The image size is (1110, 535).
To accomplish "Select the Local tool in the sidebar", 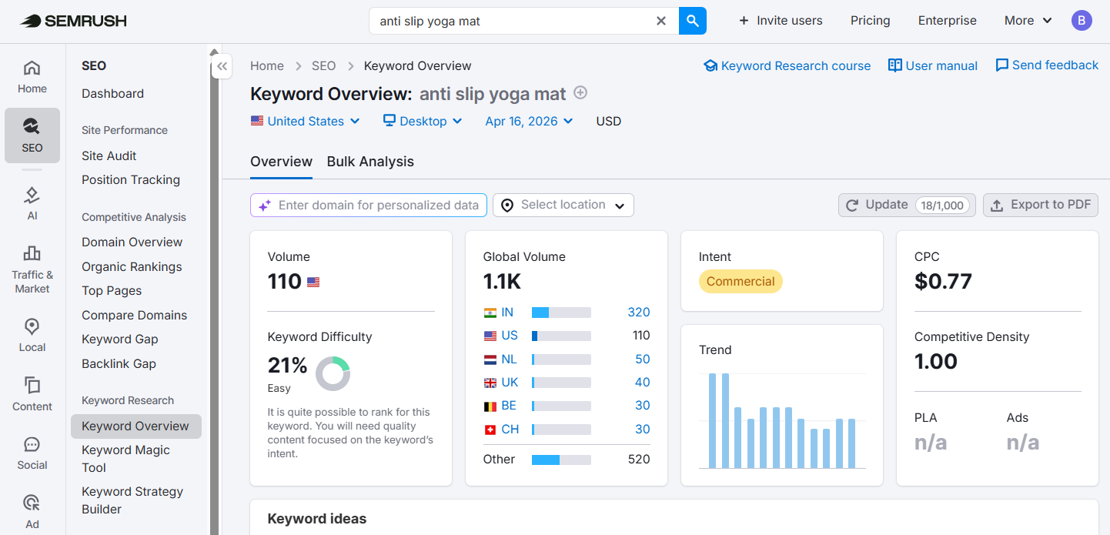I will pyautogui.click(x=32, y=333).
